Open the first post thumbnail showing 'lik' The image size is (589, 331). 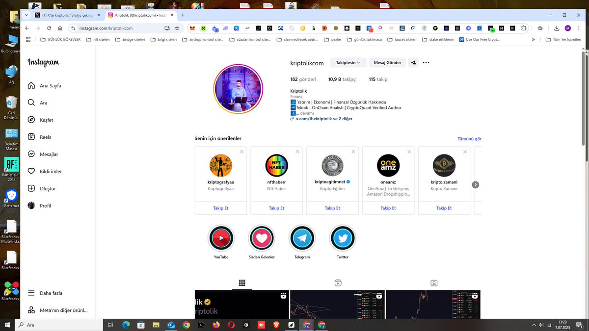click(x=242, y=305)
